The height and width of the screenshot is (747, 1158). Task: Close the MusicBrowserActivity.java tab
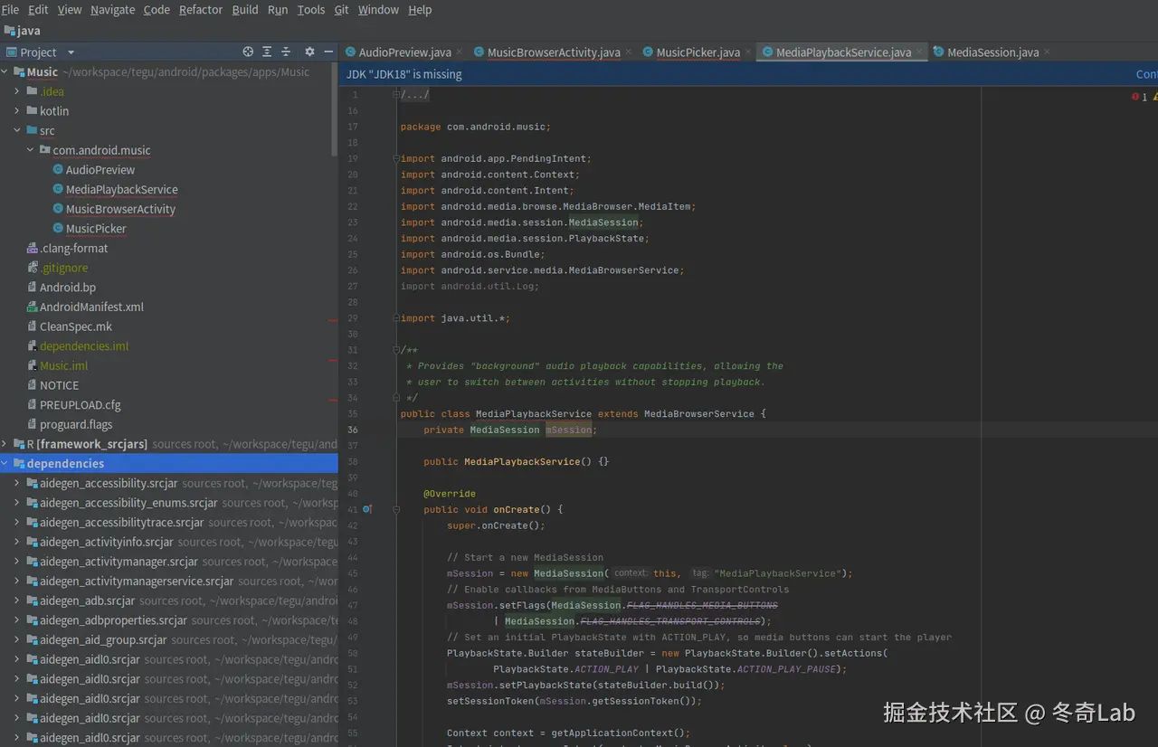pos(628,52)
